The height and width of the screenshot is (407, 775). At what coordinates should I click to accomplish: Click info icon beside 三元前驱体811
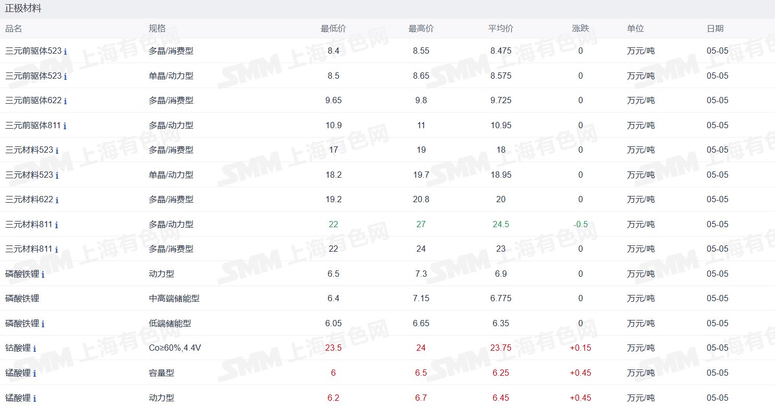[65, 126]
